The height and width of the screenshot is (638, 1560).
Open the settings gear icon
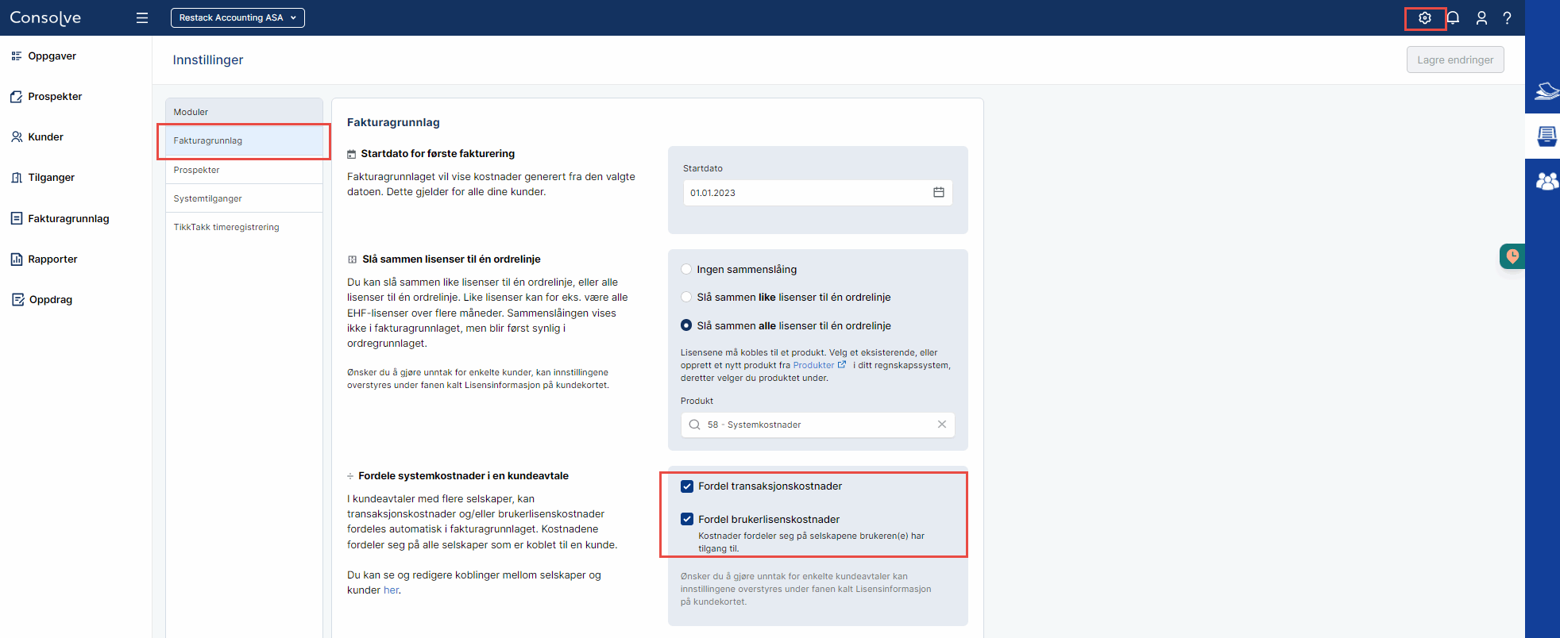point(1425,17)
